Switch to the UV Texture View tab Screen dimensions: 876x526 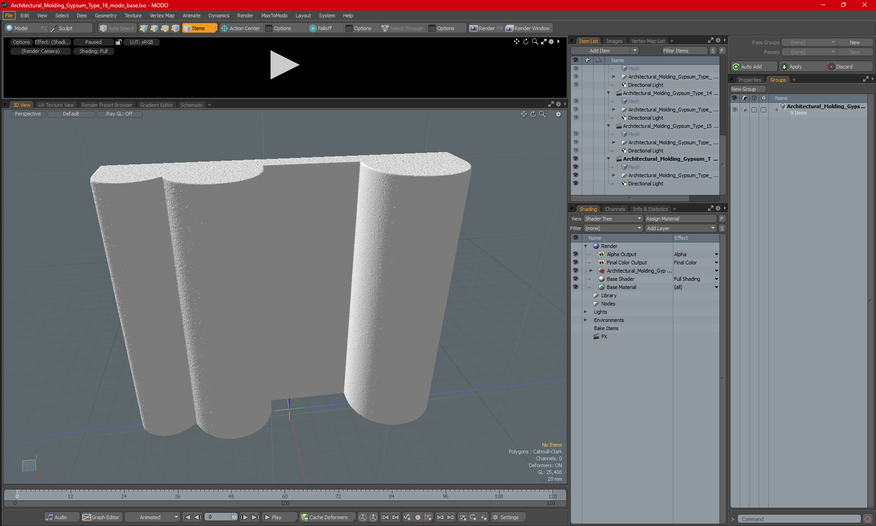[x=56, y=105]
